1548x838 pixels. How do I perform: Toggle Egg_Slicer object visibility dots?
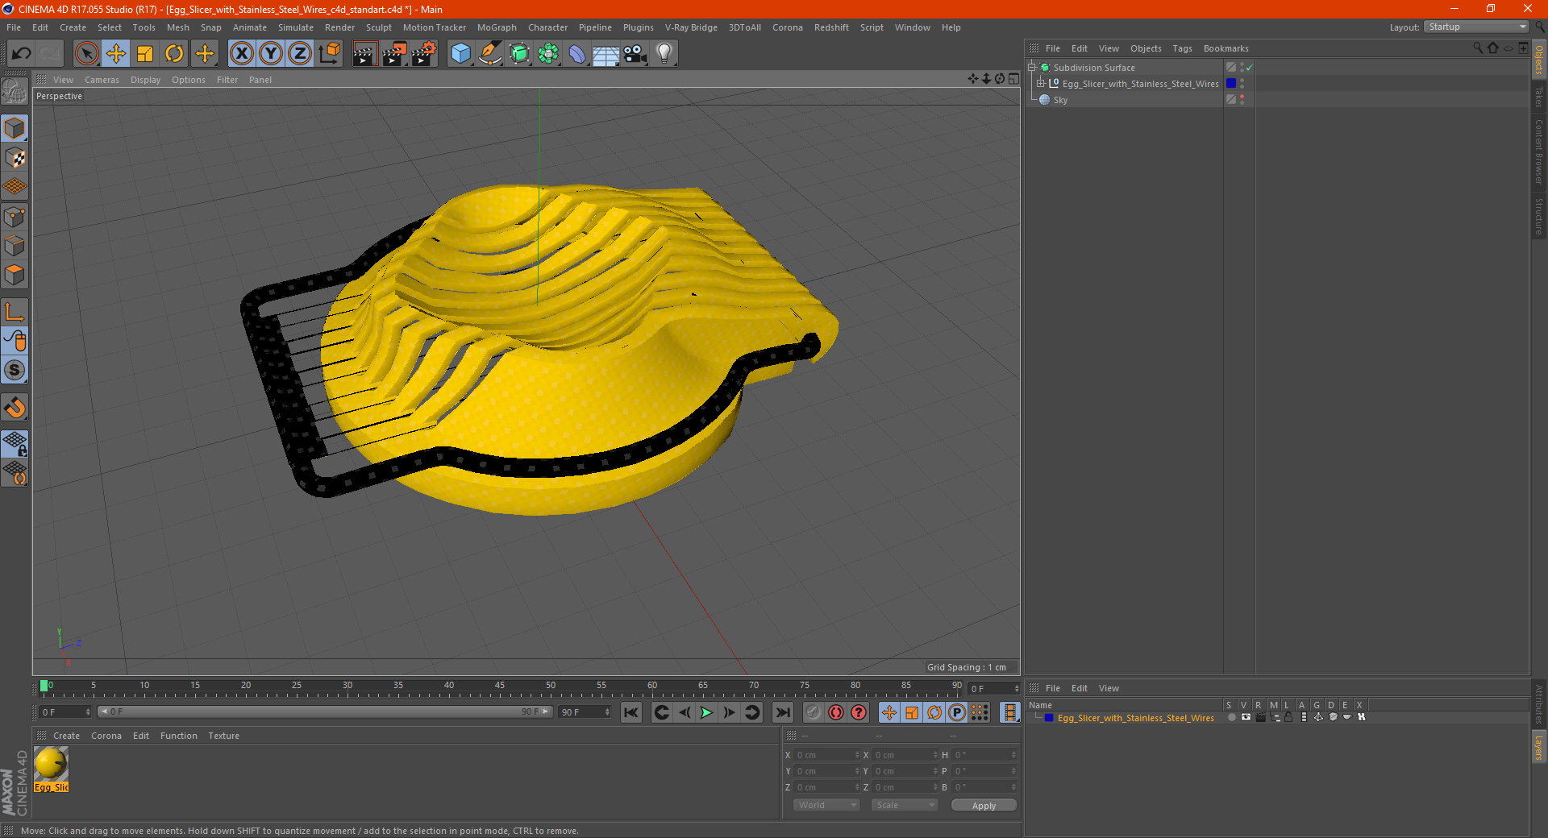click(x=1242, y=84)
